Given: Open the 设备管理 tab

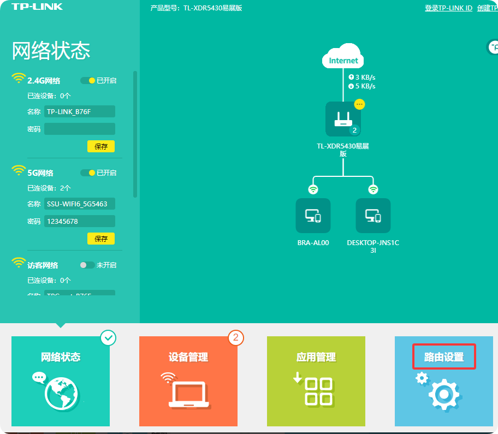Looking at the screenshot, I should pos(188,357).
